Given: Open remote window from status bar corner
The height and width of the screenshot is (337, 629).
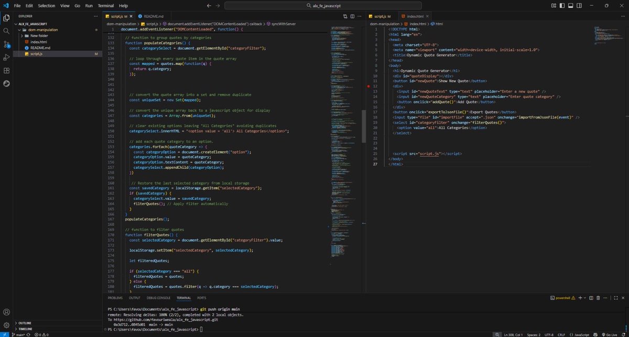Looking at the screenshot, I should click(4, 334).
